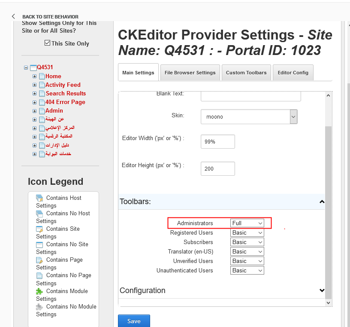This screenshot has height=327, width=350.
Task: Click the Contains Host Settings legend icon
Action: point(39,198)
